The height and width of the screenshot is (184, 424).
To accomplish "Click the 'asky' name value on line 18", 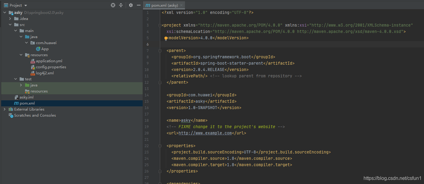I will coord(186,120).
